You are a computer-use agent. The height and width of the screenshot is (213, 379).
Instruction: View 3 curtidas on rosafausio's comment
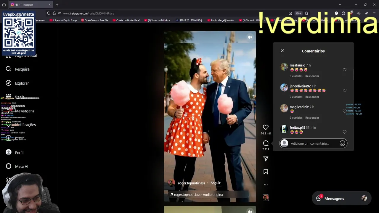click(296, 76)
